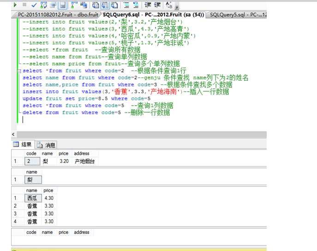Click the Increase Indent toolbar icon
This screenshot has height=251, width=317.
(157, 5)
